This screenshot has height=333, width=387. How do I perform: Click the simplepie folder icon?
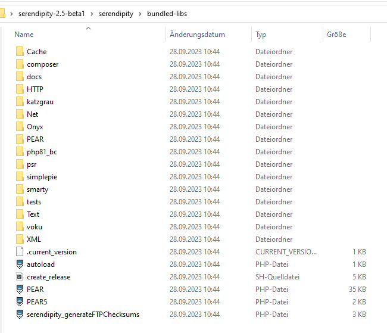[x=20, y=177]
